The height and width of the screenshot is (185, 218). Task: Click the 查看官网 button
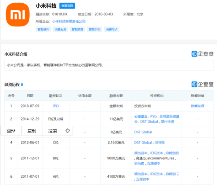click(67, 6)
